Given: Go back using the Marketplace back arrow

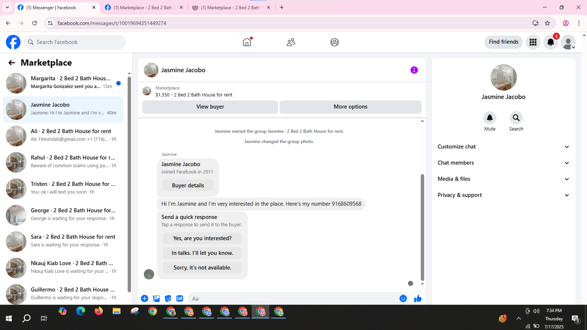Looking at the screenshot, I should (x=12, y=63).
